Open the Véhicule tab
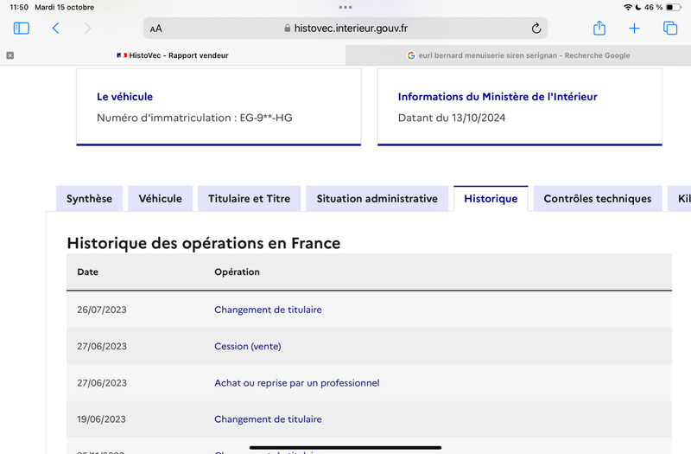The image size is (691, 454). [161, 199]
